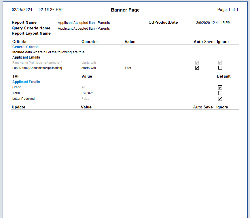This screenshot has width=250, height=218.
Task: Click the value Test
Action: pos(128,68)
